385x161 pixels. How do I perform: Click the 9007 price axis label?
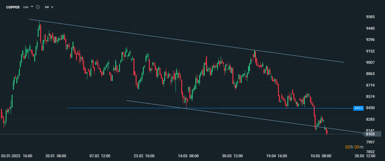point(371,62)
